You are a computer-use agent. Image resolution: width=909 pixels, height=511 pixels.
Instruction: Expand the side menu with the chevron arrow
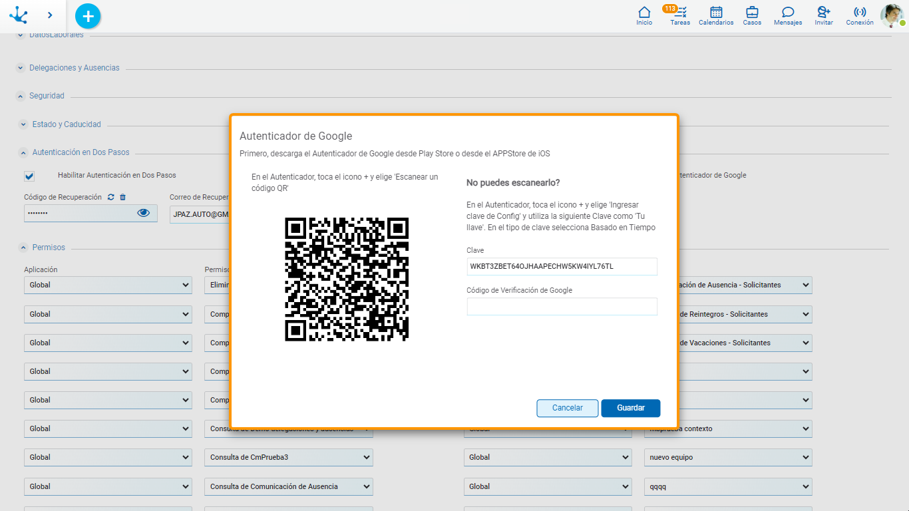click(x=50, y=15)
